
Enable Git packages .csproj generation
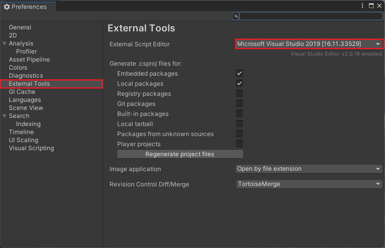pos(239,103)
